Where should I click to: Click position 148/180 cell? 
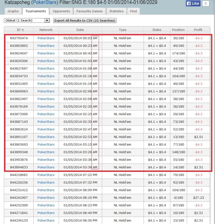(179, 152)
